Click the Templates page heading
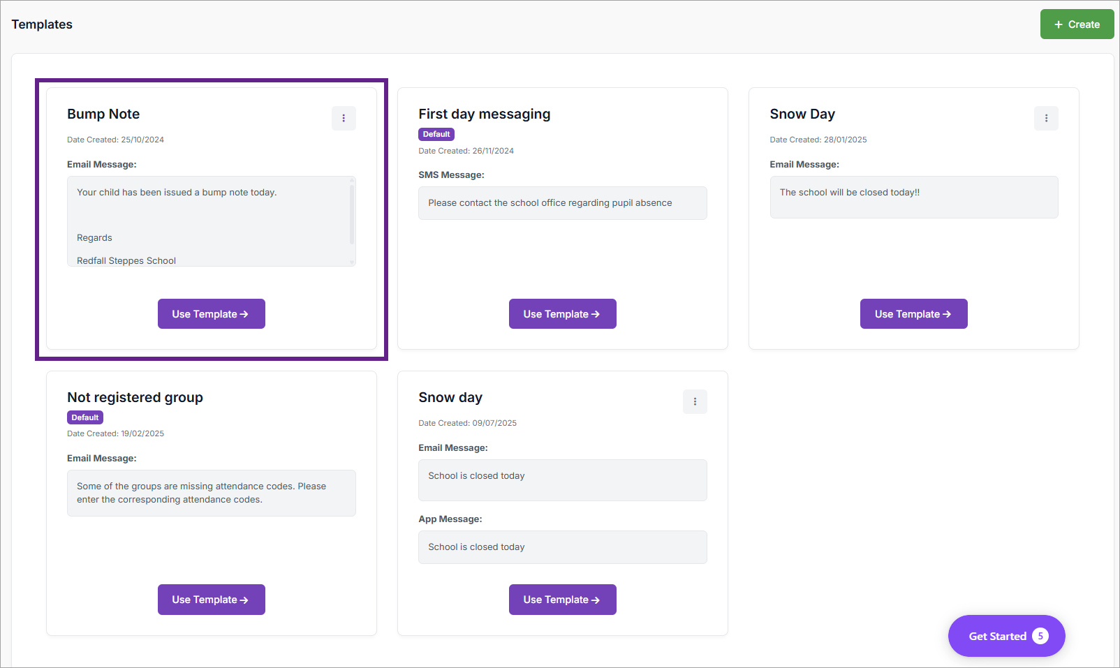 click(x=42, y=24)
